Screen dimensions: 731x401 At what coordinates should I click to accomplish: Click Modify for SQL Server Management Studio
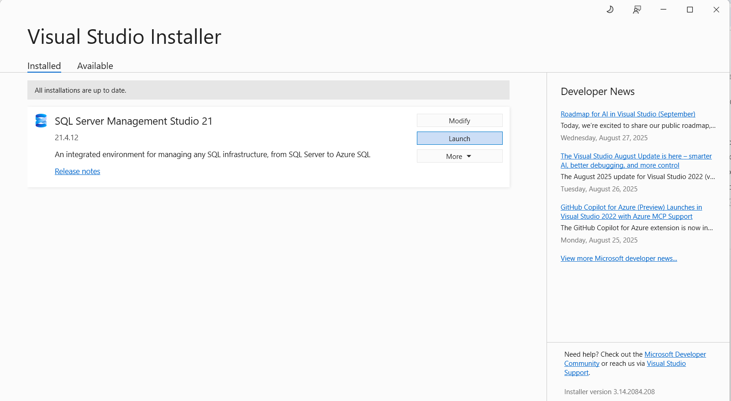[459, 121]
